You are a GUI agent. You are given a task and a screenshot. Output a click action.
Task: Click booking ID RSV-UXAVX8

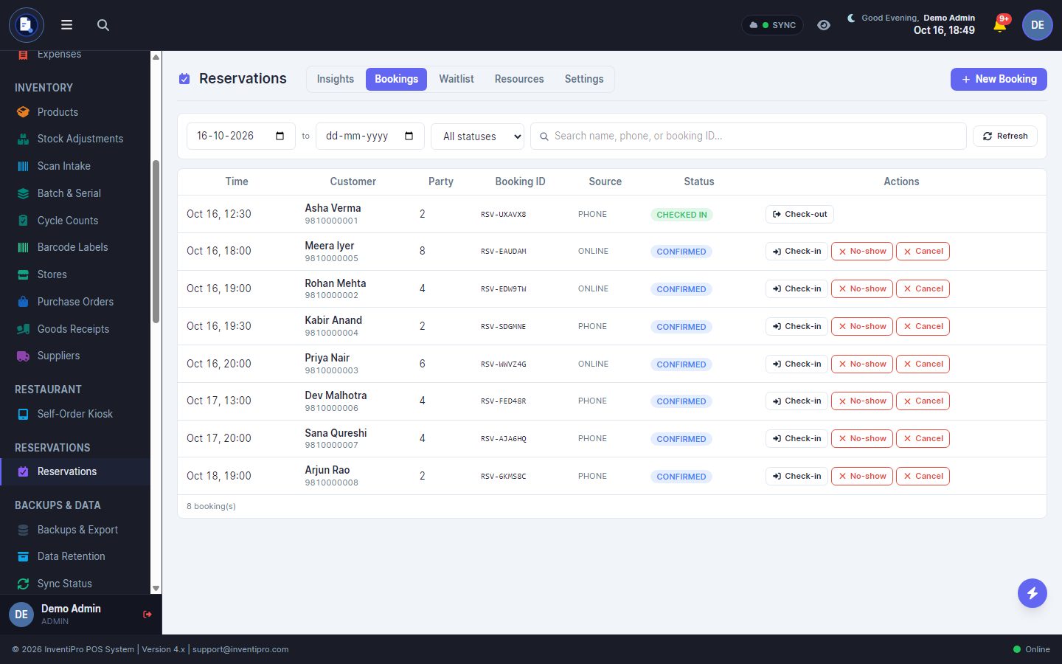click(504, 215)
